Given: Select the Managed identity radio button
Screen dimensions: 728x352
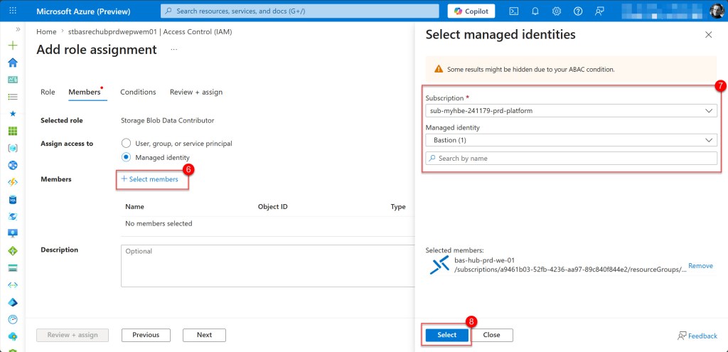Looking at the screenshot, I should (x=127, y=157).
